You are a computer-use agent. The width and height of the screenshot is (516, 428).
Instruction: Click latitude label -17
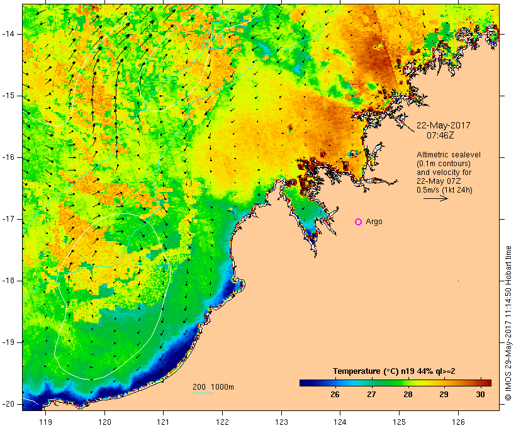point(8,219)
